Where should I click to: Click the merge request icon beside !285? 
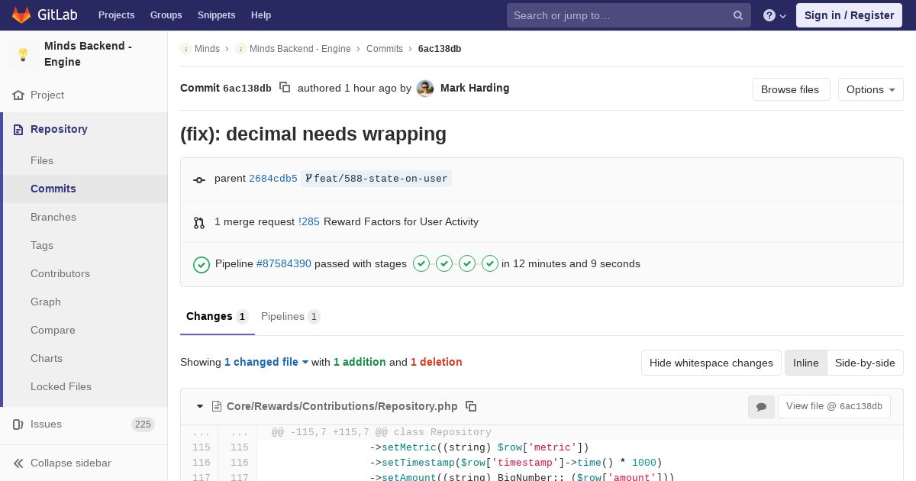199,223
